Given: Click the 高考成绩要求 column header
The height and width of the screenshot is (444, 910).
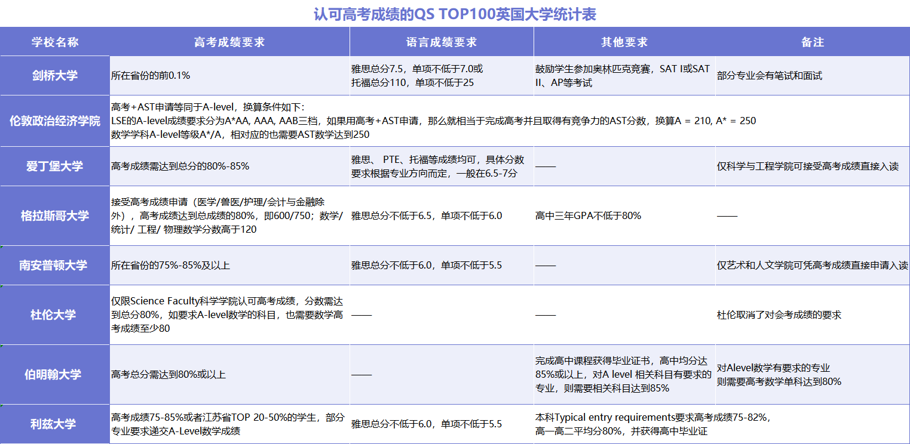Looking at the screenshot, I should [229, 42].
